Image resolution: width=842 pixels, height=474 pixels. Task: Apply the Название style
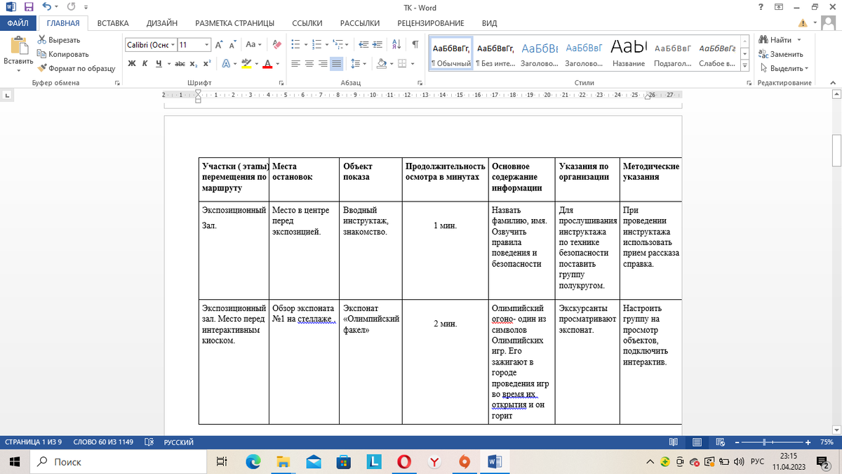[x=628, y=54]
